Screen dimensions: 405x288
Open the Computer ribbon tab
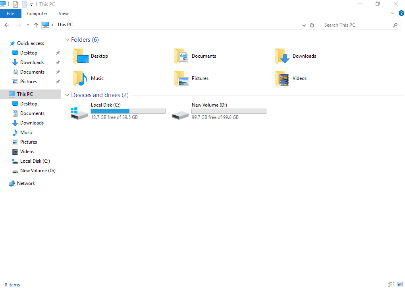(x=37, y=14)
